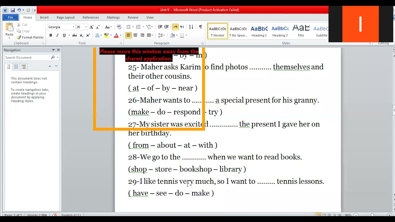Open Borders dropdown arrow
395x222 pixels.
pos(186,35)
